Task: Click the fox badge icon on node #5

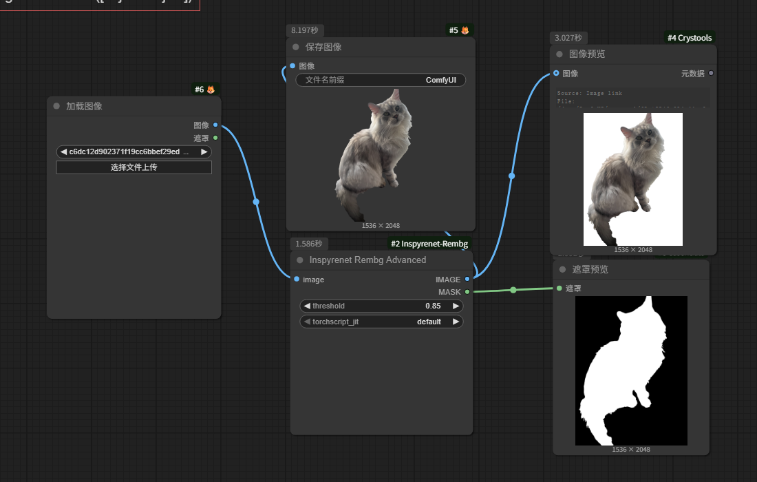Action: coord(465,30)
